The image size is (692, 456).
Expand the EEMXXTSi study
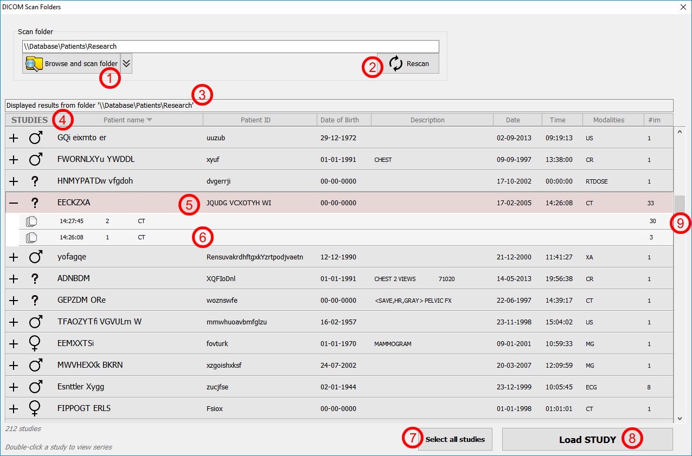pyautogui.click(x=14, y=344)
